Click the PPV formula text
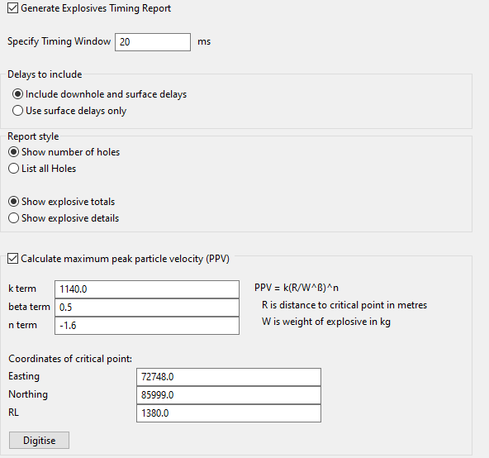This screenshot has width=489, height=458. (x=297, y=288)
